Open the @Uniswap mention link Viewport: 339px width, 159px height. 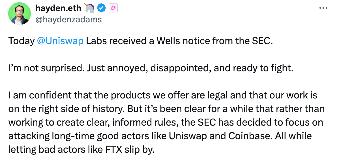pos(60,41)
